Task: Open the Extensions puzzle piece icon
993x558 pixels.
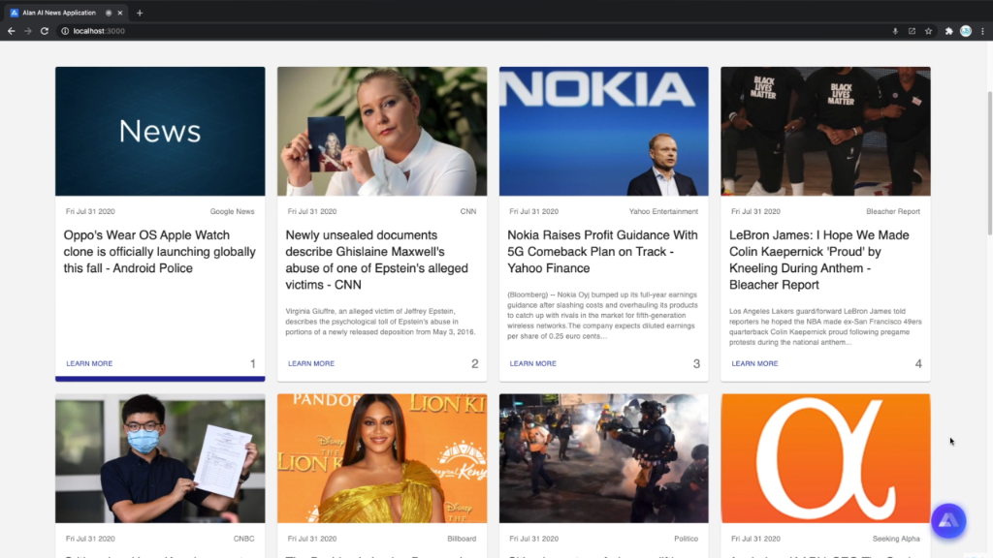Action: [949, 31]
